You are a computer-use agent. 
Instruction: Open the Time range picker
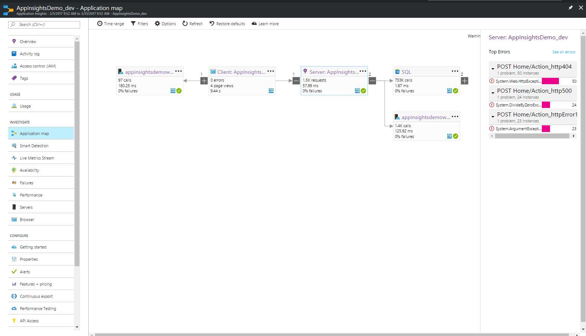pyautogui.click(x=111, y=24)
